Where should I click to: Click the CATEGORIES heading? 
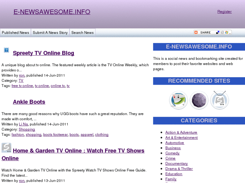(199, 121)
